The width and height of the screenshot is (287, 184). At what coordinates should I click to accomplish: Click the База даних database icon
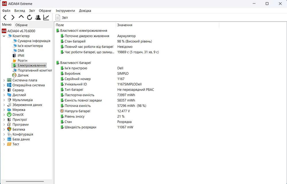click(x=9, y=139)
